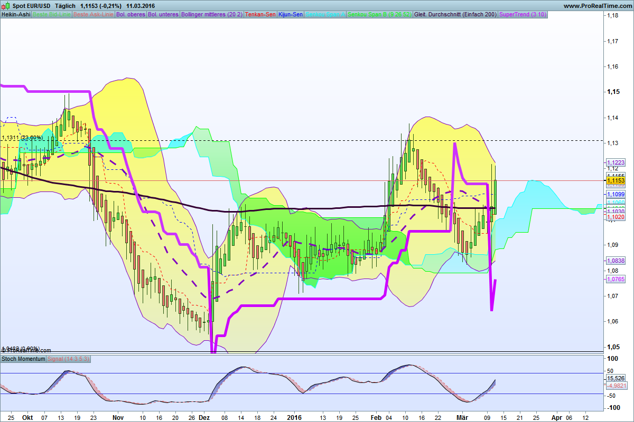Click the 1,15 bold price axis label

tap(613, 92)
